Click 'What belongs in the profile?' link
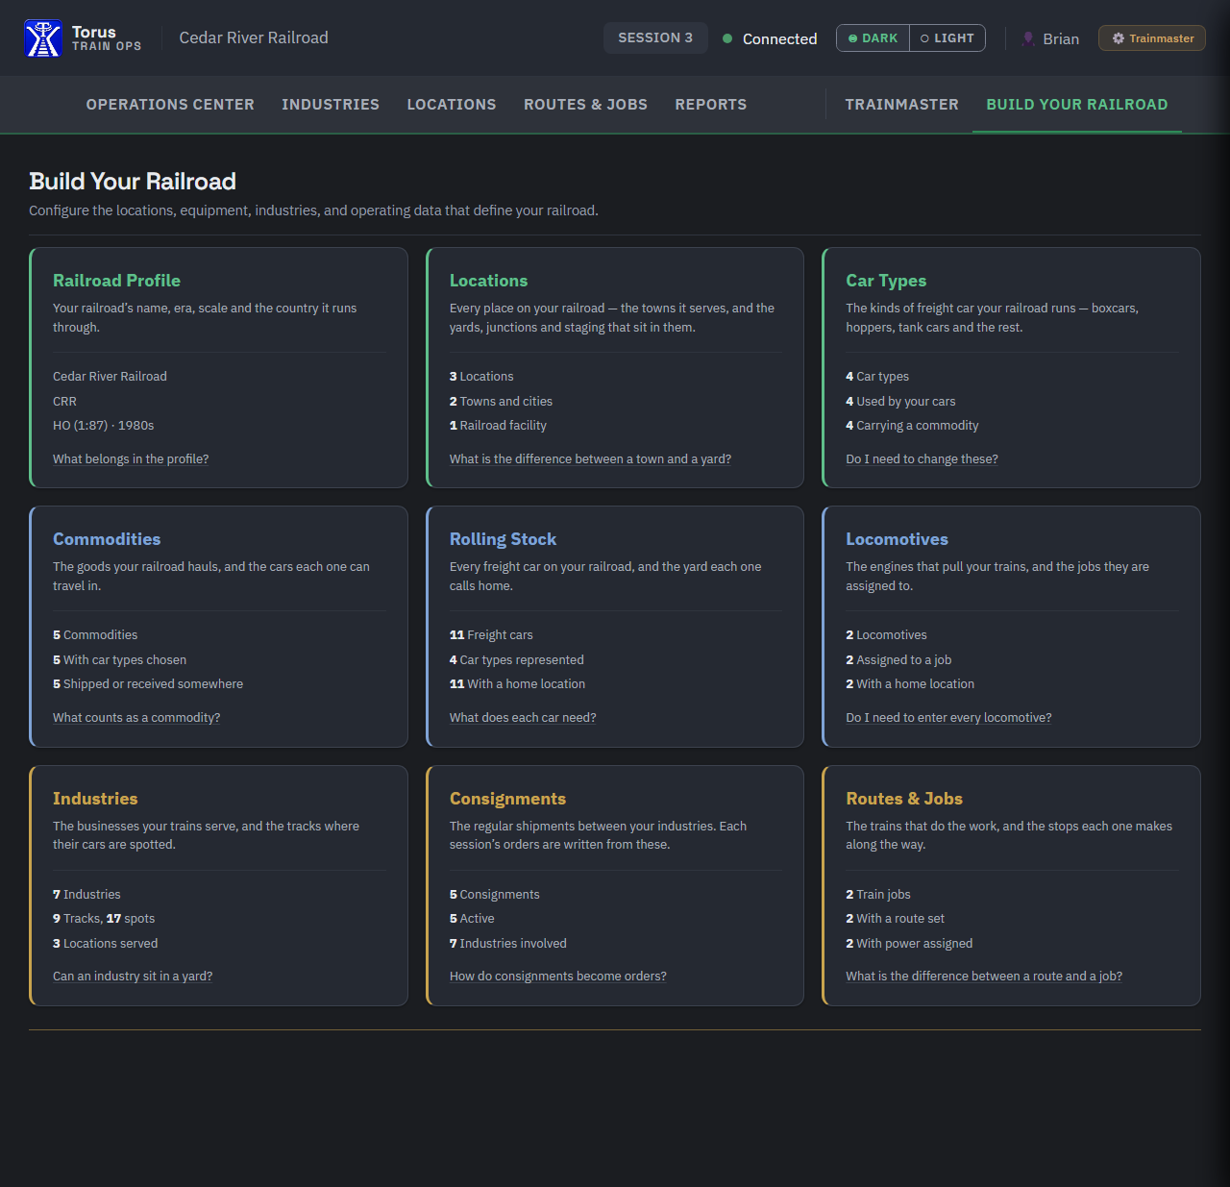Viewport: 1230px width, 1187px height. [x=131, y=459]
